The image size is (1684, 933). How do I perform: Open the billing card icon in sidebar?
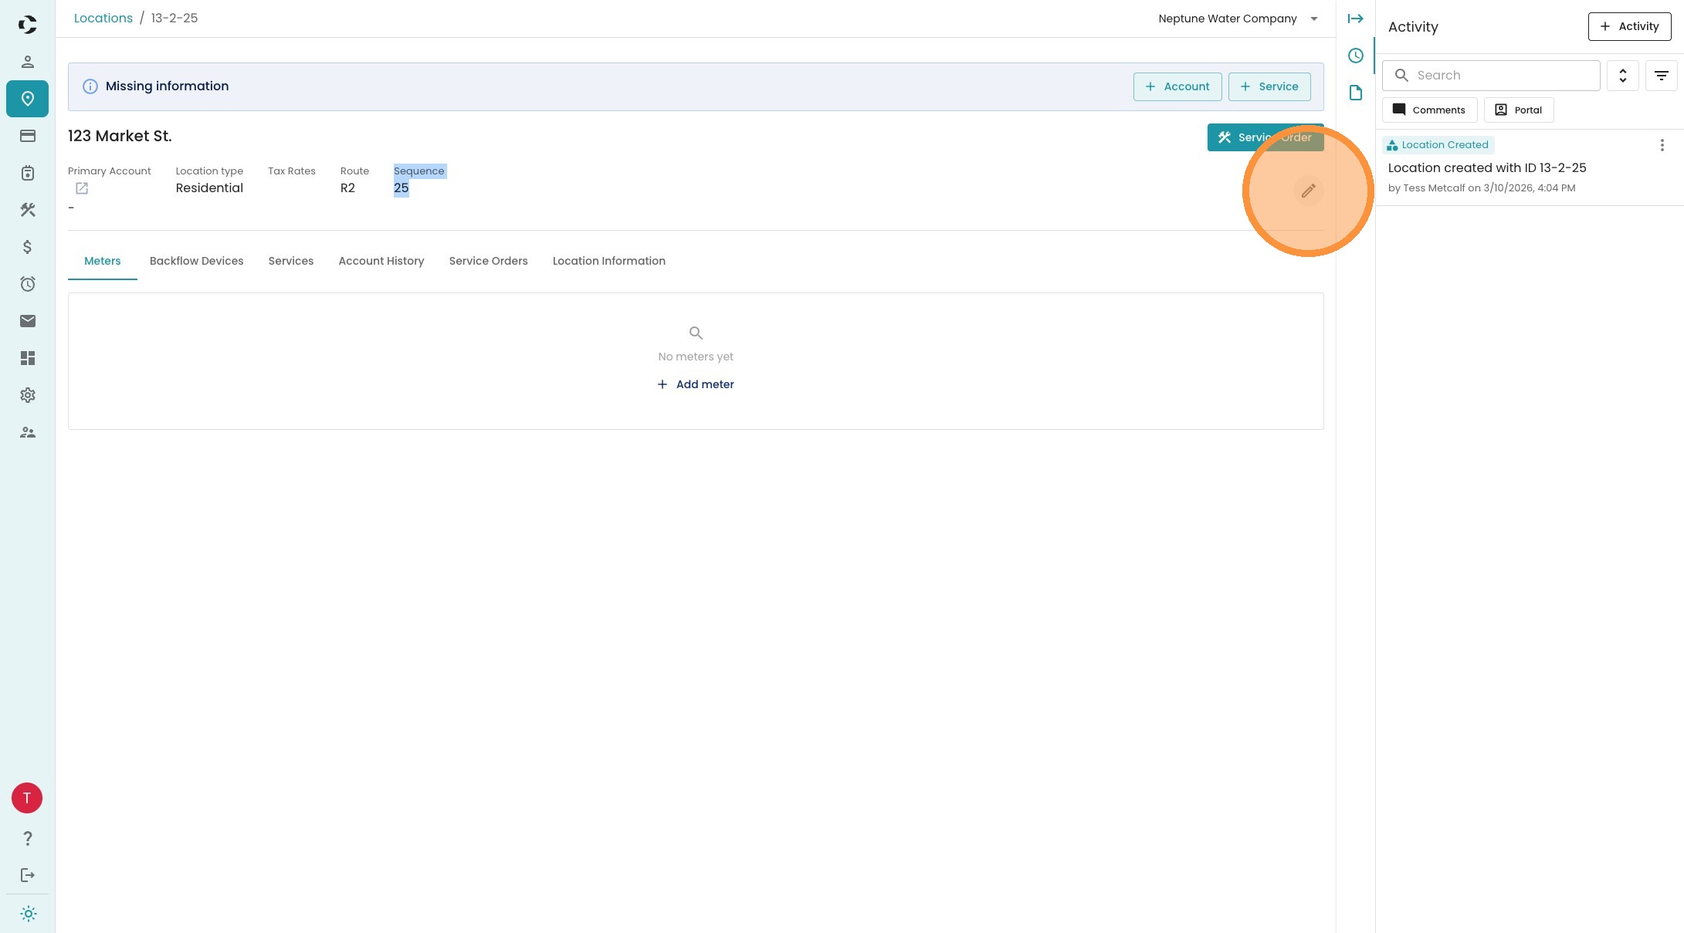tap(28, 136)
